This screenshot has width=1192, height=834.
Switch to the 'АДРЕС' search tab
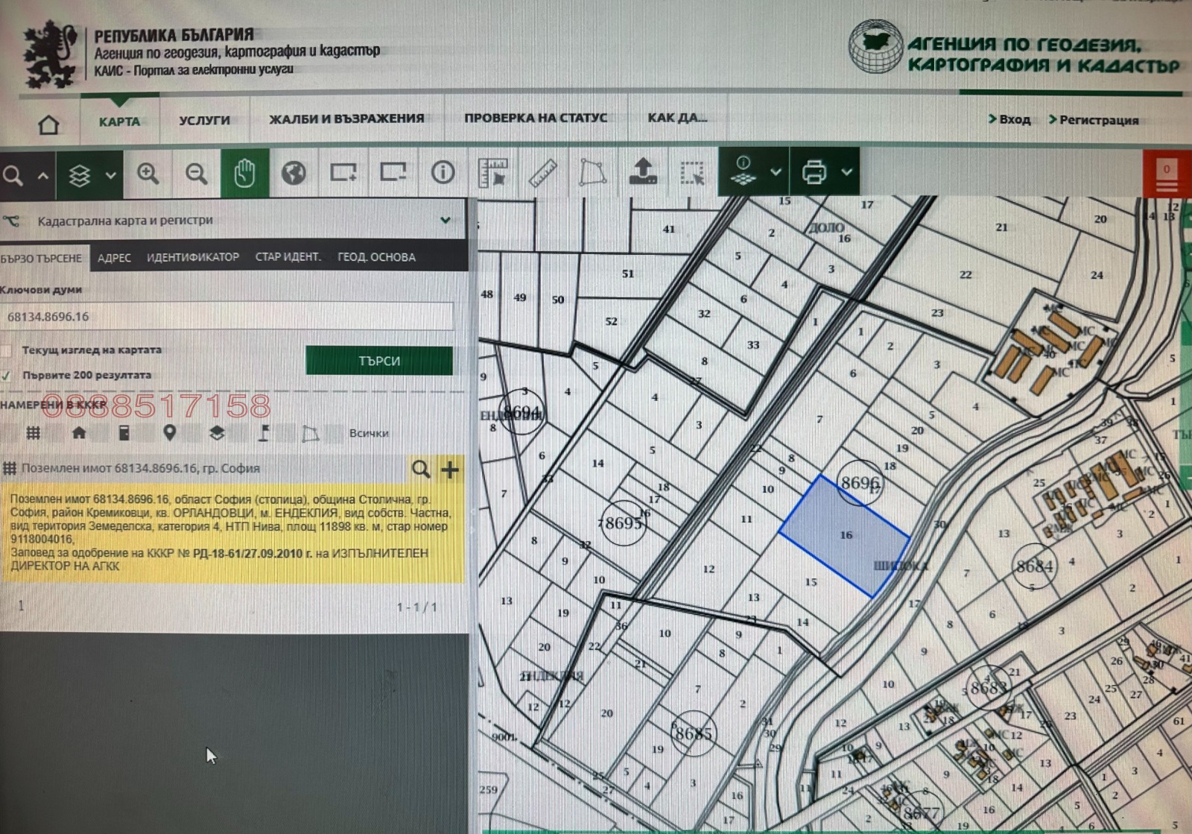[114, 258]
